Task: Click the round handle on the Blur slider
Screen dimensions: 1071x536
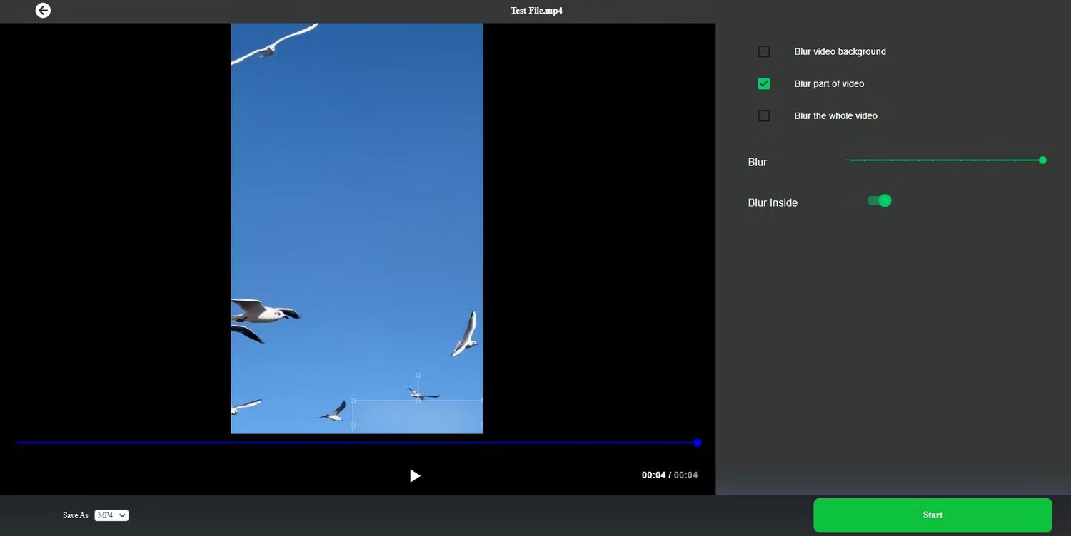Action: 1042,160
